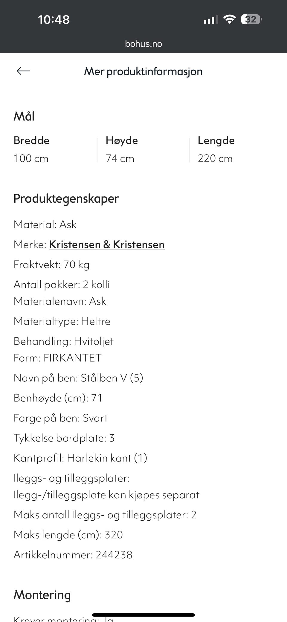Tap the Bredde measurement value 100 cm
287x622 pixels.
coord(31,158)
